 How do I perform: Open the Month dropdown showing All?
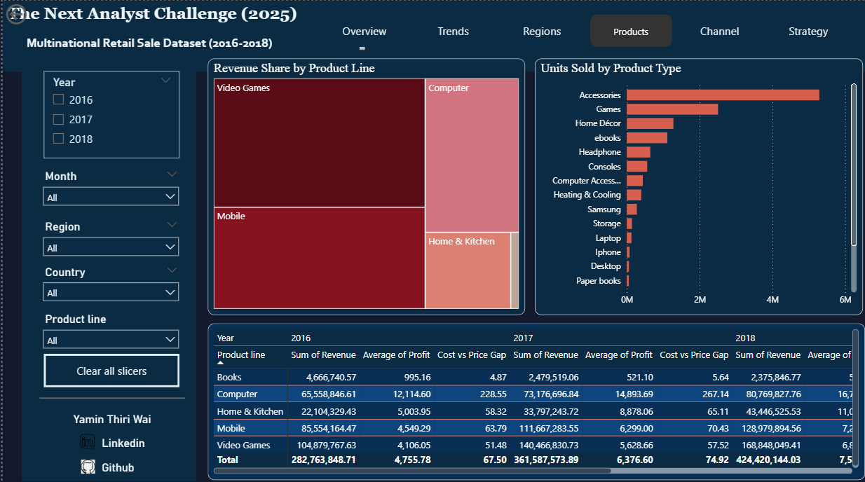[111, 197]
